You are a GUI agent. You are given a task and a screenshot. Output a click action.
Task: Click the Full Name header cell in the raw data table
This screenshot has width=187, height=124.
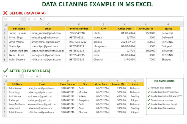tap(19, 28)
